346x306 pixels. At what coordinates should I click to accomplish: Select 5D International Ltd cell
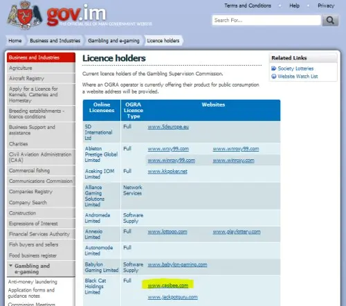point(102,132)
